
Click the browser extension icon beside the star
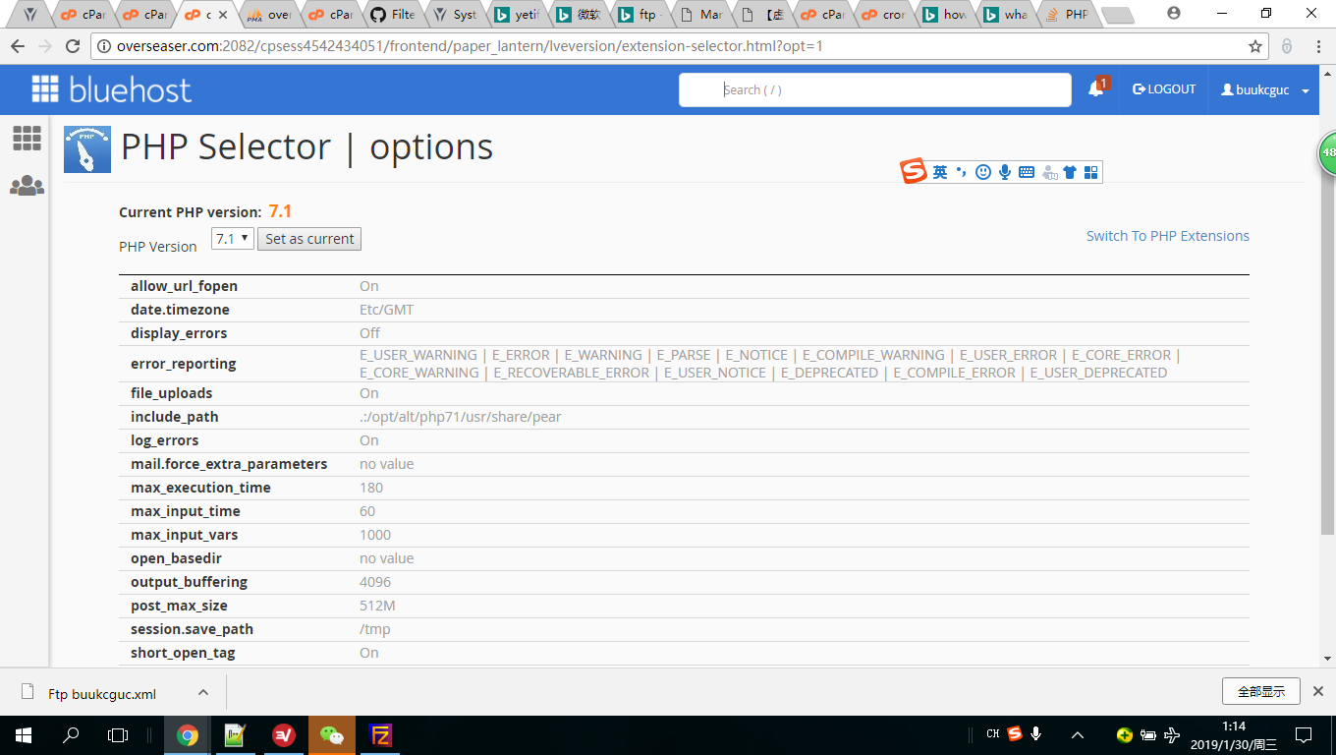1287,46
